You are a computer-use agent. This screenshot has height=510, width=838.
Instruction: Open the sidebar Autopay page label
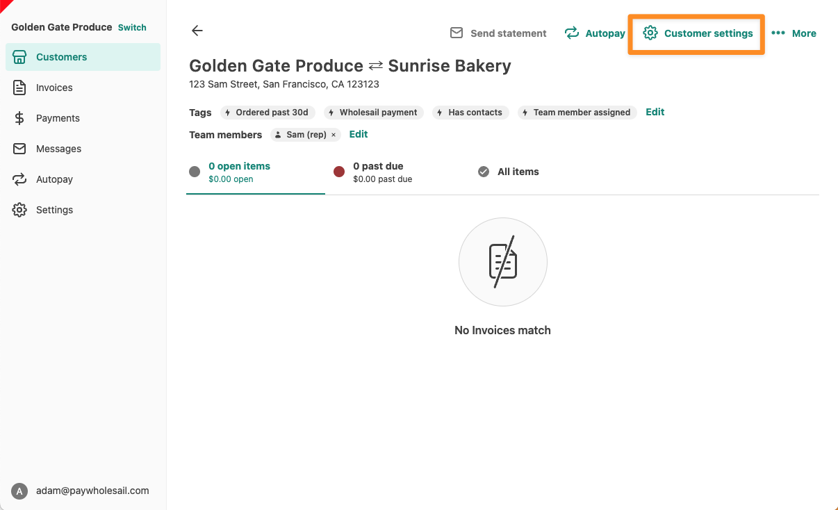[54, 179]
